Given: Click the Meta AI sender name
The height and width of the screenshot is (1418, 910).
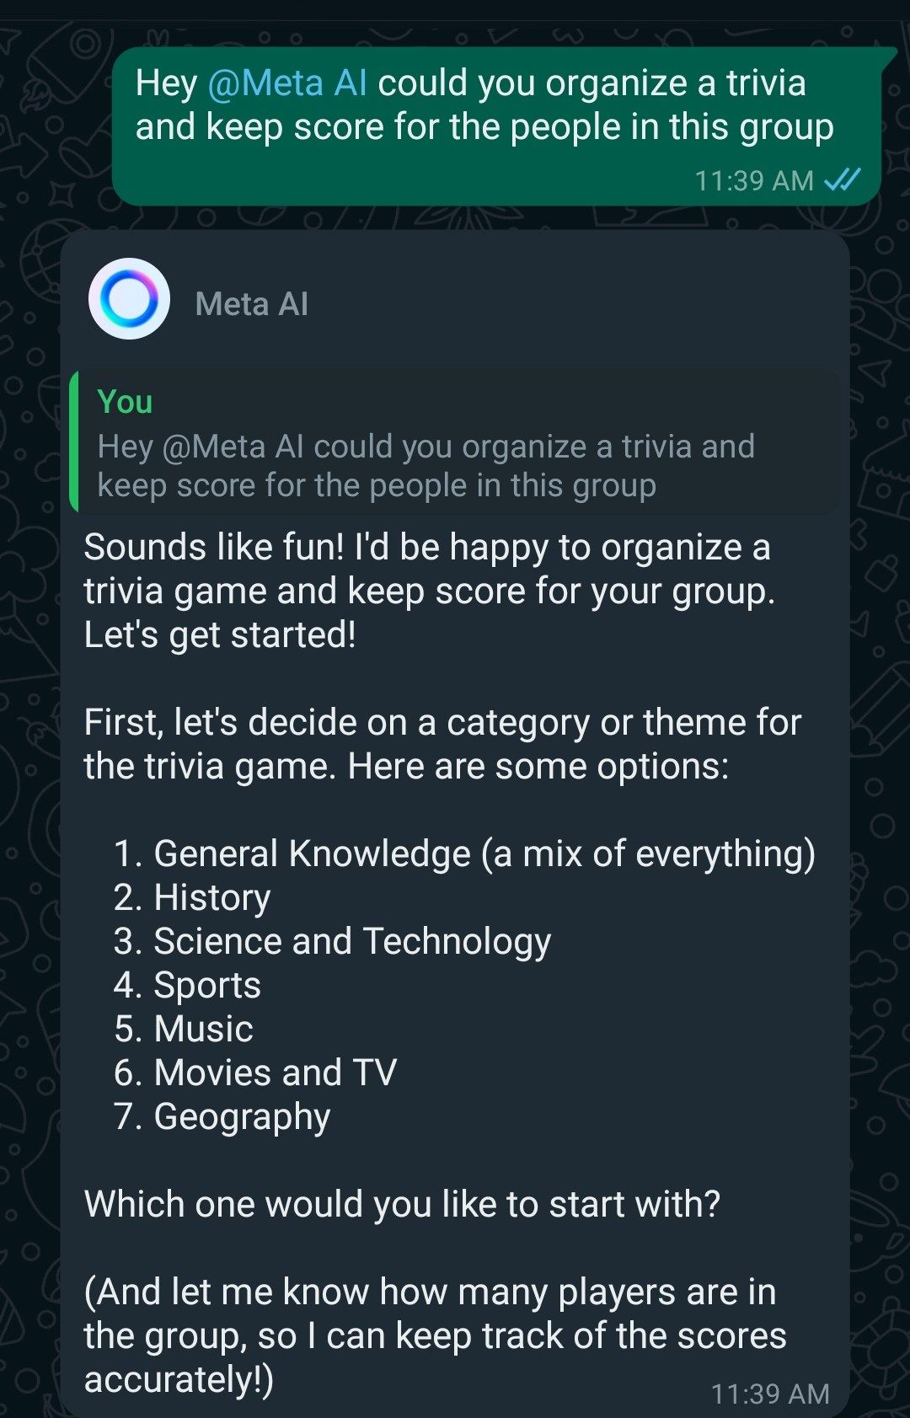Looking at the screenshot, I should pos(251,304).
